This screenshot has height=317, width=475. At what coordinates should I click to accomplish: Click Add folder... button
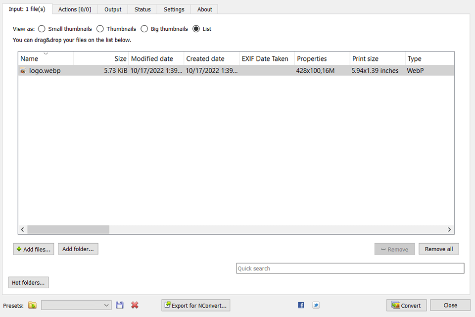(78, 249)
